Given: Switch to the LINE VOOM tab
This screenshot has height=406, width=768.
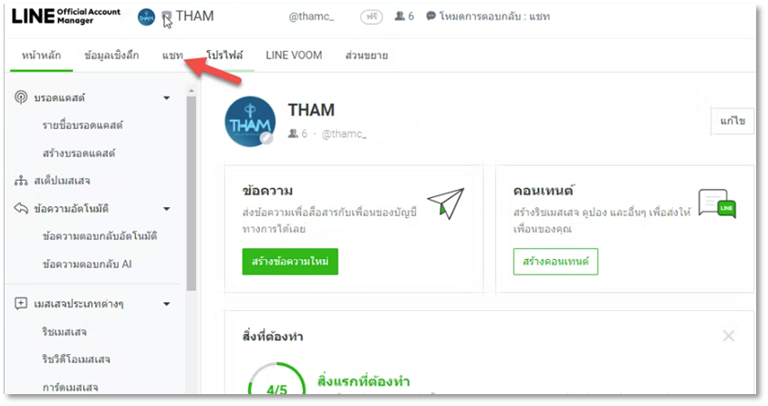Looking at the screenshot, I should pos(294,56).
